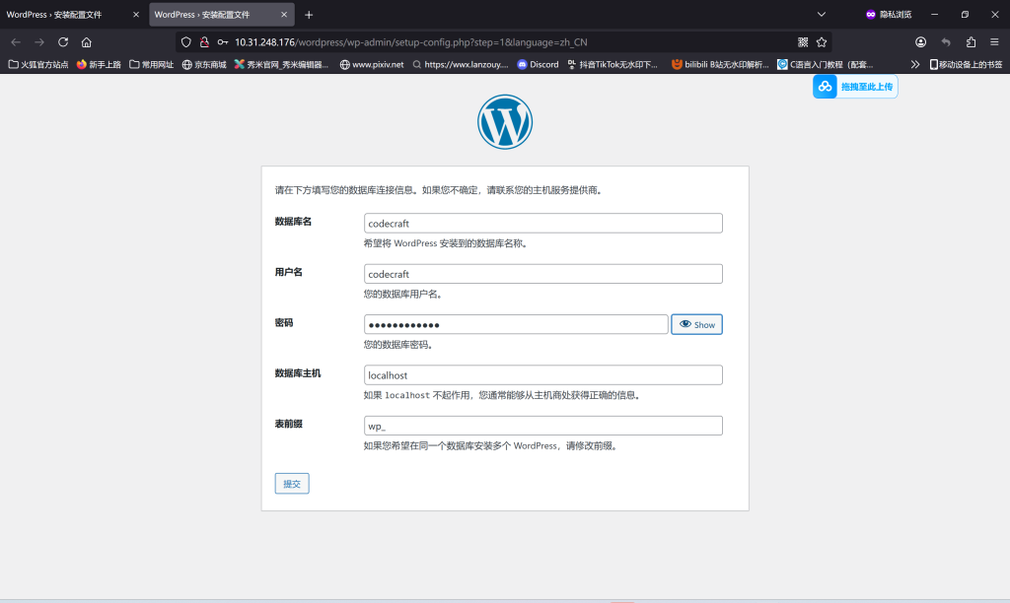Open a new browser tab

[x=309, y=15]
